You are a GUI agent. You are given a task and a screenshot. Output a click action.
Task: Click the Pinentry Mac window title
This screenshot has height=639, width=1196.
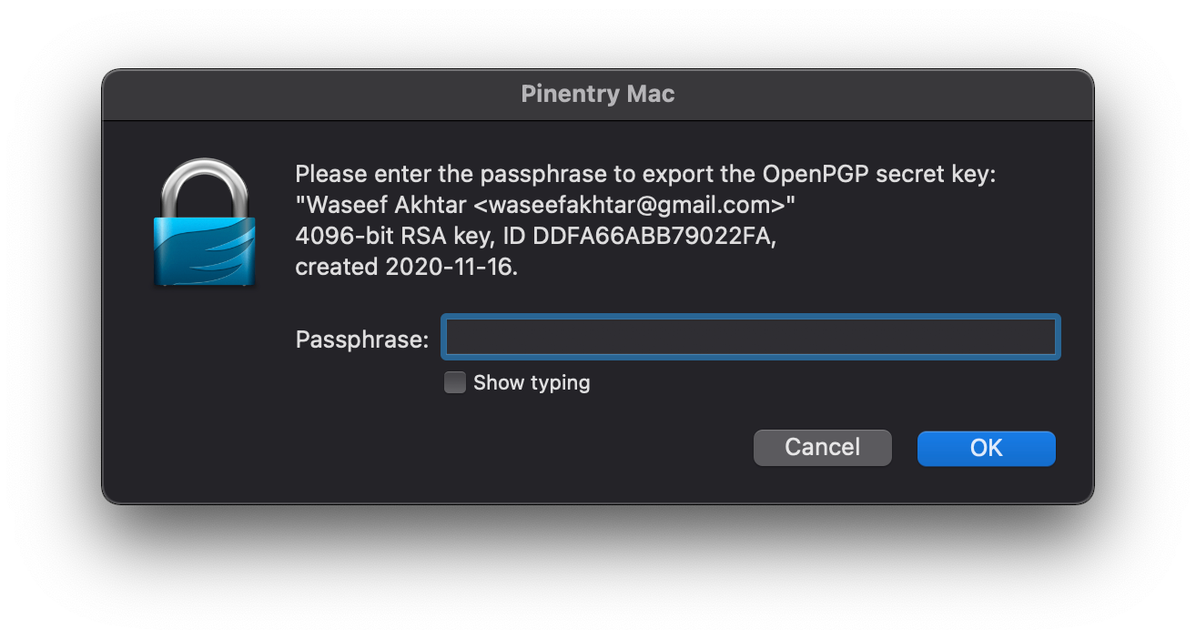tap(598, 94)
